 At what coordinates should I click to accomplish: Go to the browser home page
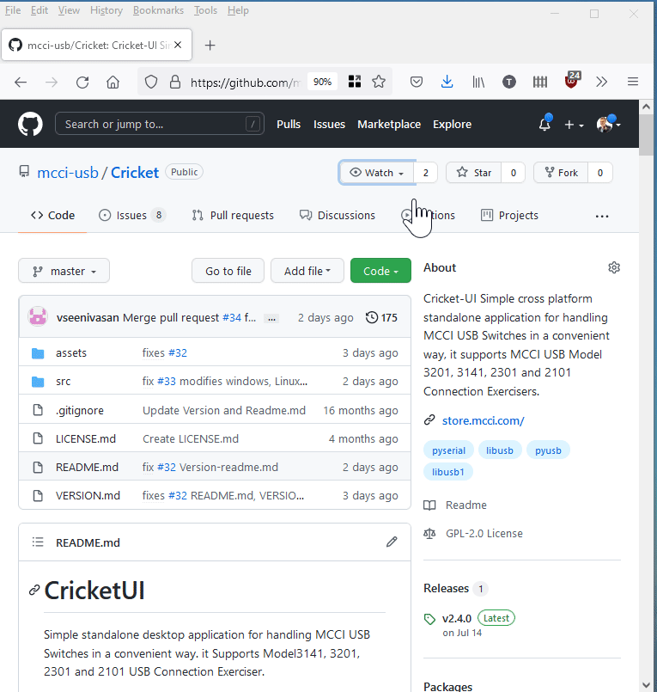tap(113, 82)
